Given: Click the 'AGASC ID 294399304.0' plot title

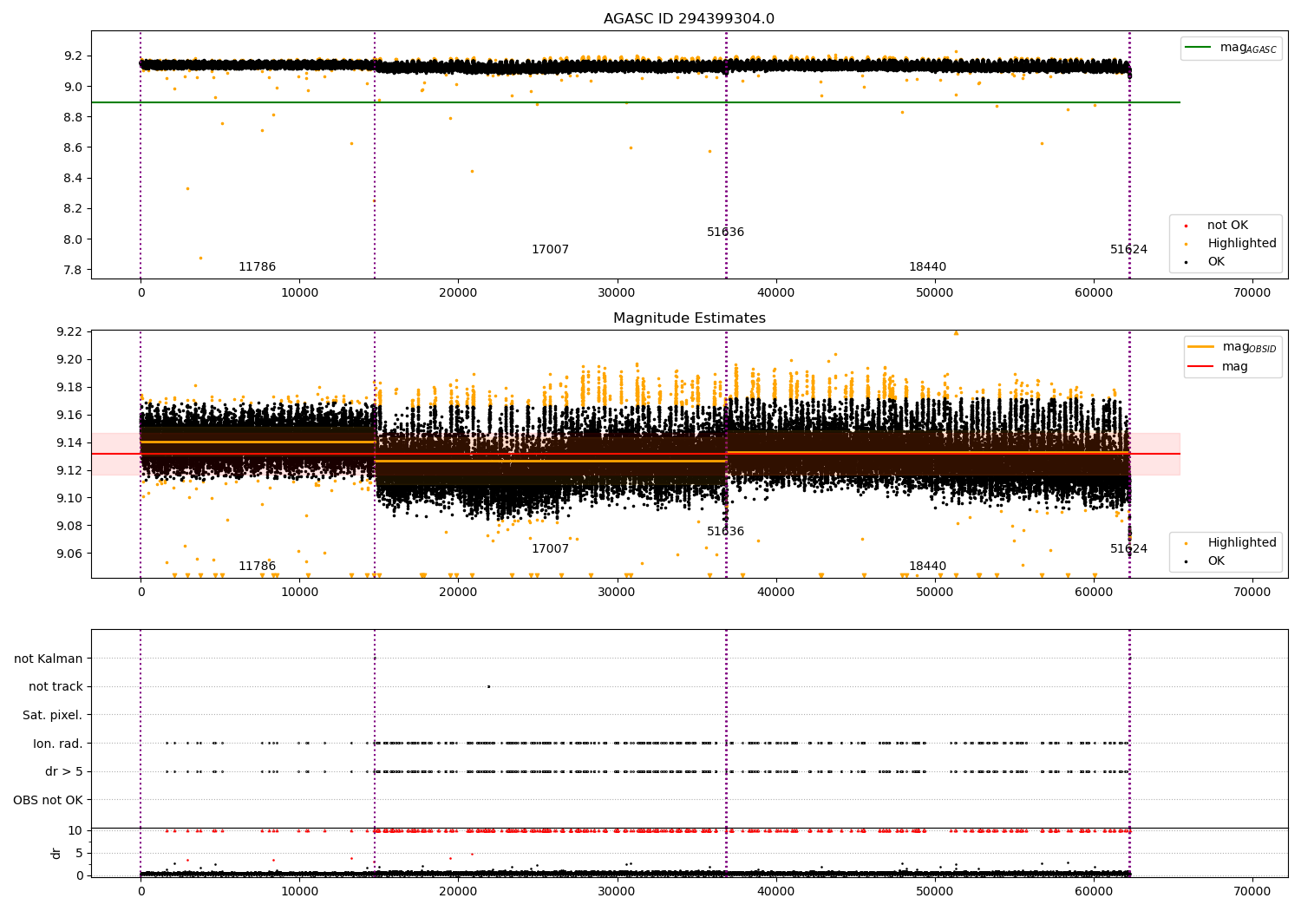Looking at the screenshot, I should 690,19.
